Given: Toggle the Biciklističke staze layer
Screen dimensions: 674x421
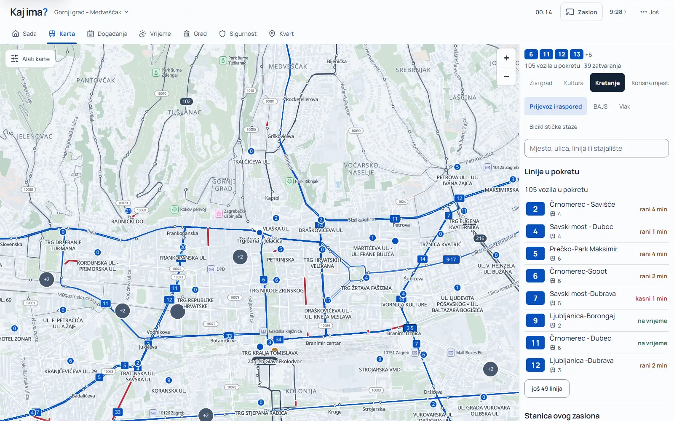Looking at the screenshot, I should [x=554, y=127].
